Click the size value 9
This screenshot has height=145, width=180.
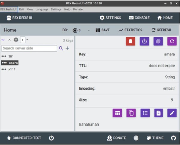[172, 100]
